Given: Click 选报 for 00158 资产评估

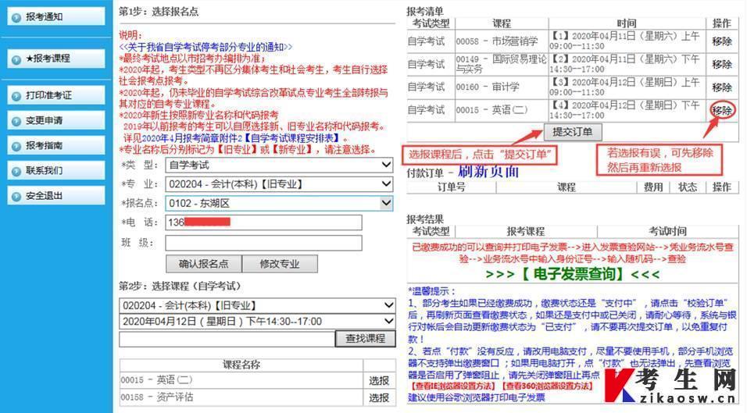Looking at the screenshot, I should (x=379, y=397).
